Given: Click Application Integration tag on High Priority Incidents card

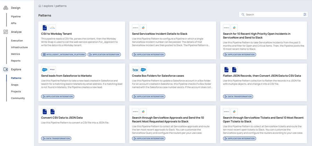Looking at the screenshot, I should tap(239, 55).
